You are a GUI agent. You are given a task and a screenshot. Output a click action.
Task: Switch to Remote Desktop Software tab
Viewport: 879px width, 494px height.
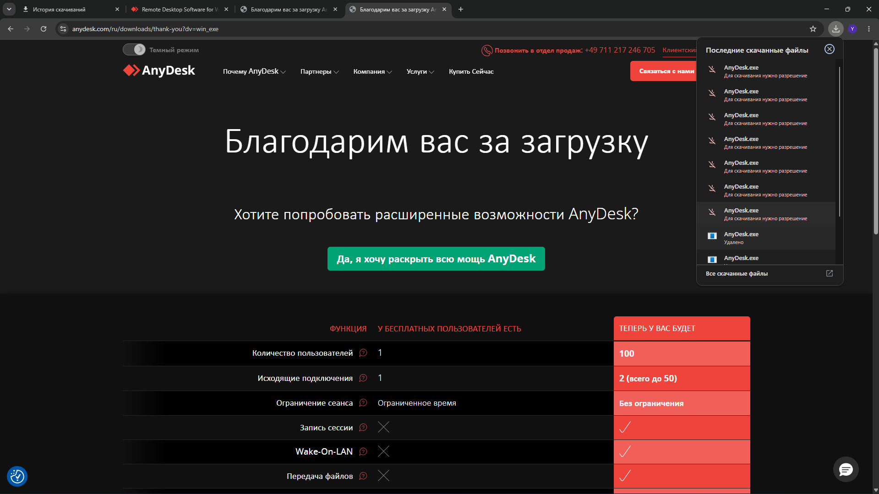pyautogui.click(x=180, y=9)
